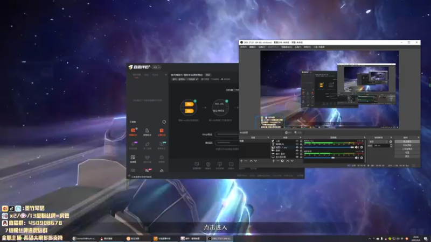Click the stop streaming button in Controls
This screenshot has height=242, width=431.
407,141
